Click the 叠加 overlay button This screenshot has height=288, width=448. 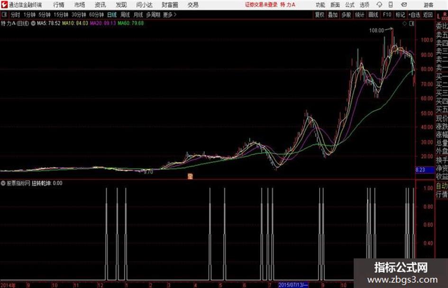pos(333,15)
